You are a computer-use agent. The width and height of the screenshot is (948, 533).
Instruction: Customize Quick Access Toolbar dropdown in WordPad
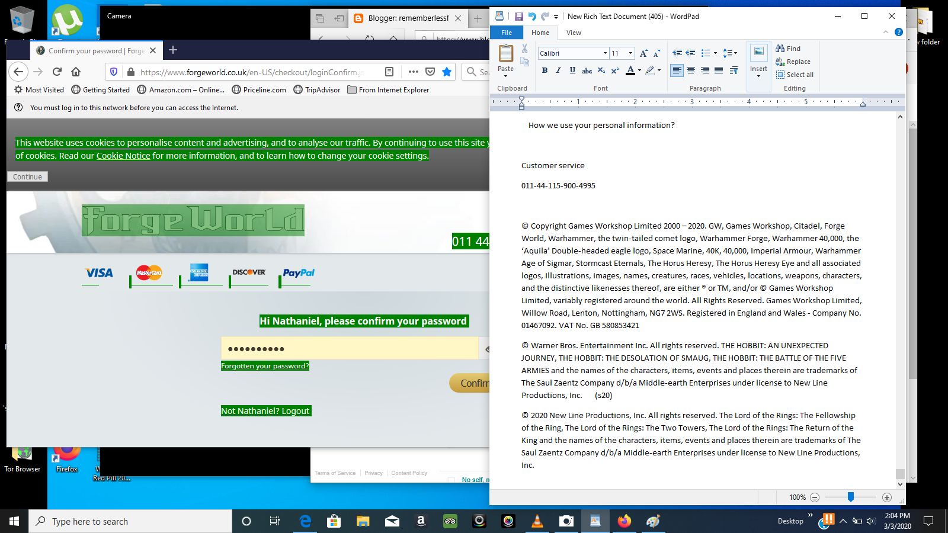[556, 17]
